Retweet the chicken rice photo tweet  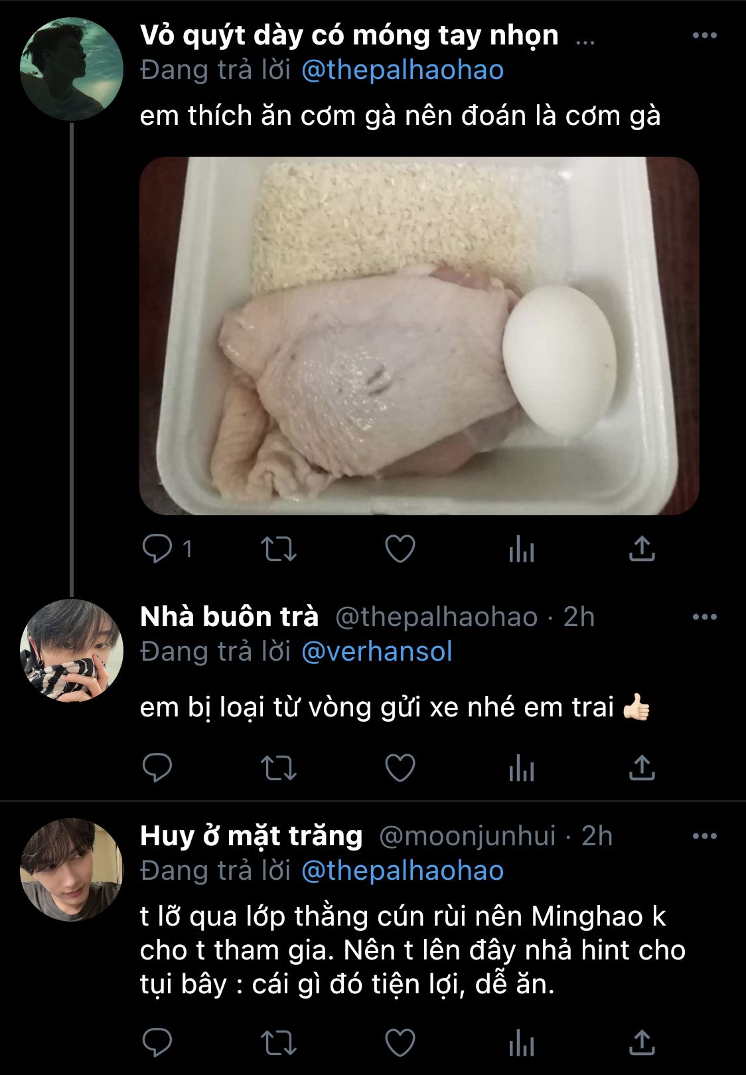point(279,549)
